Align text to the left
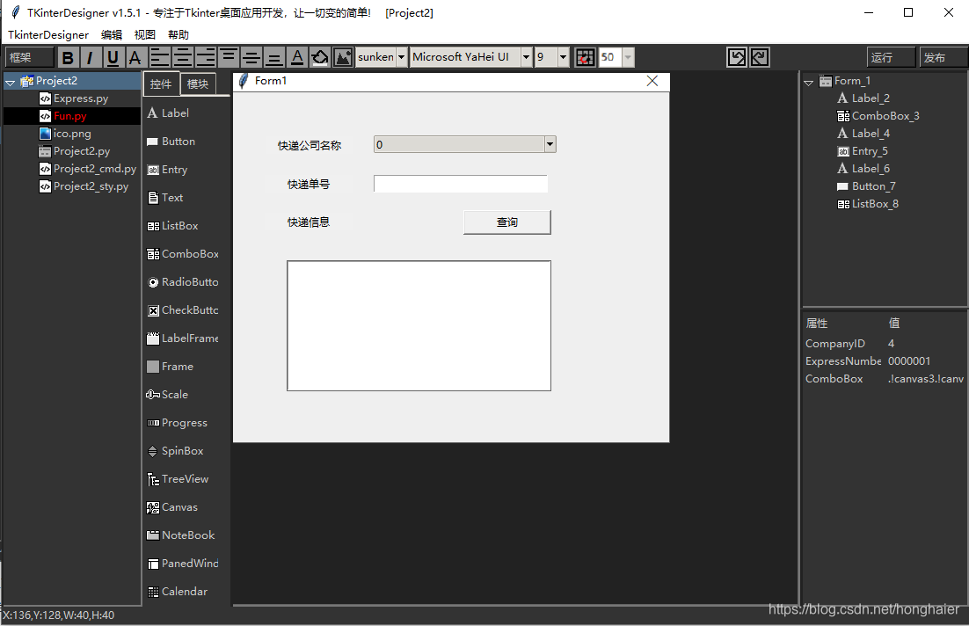This screenshot has height=626, width=969. click(159, 57)
